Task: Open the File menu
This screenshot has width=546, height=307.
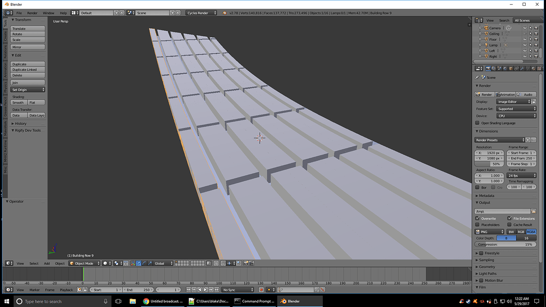Action: (x=19, y=13)
